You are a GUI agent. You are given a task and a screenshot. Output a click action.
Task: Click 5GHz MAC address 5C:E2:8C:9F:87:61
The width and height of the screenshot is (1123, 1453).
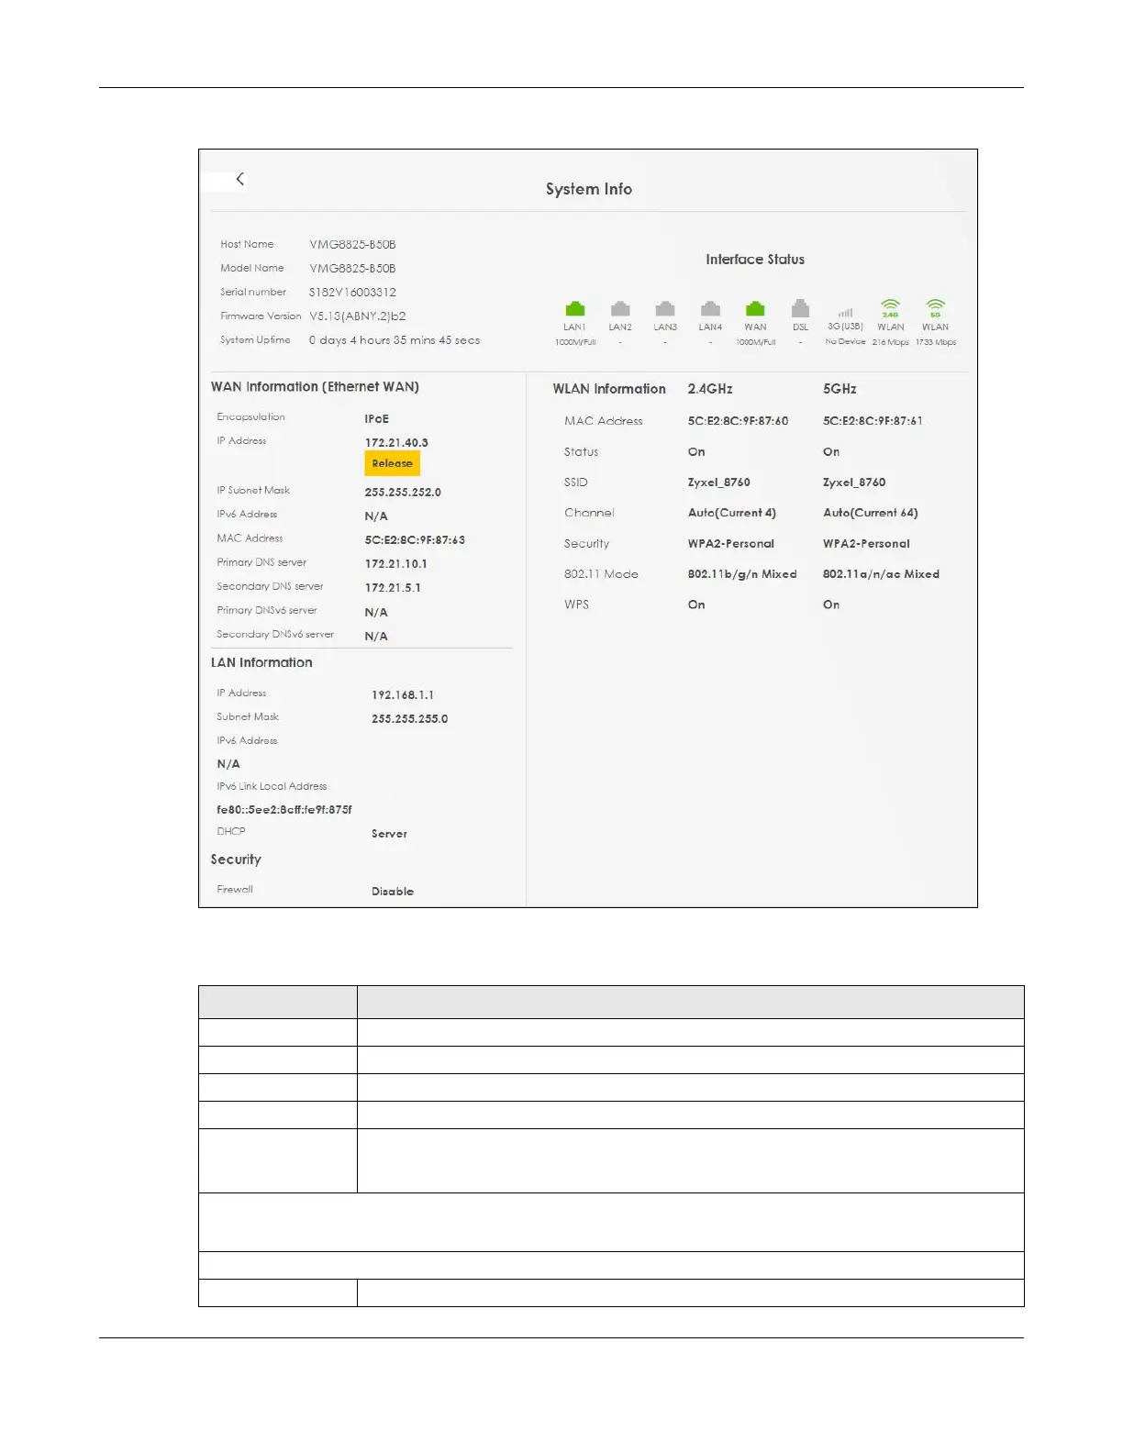873,421
